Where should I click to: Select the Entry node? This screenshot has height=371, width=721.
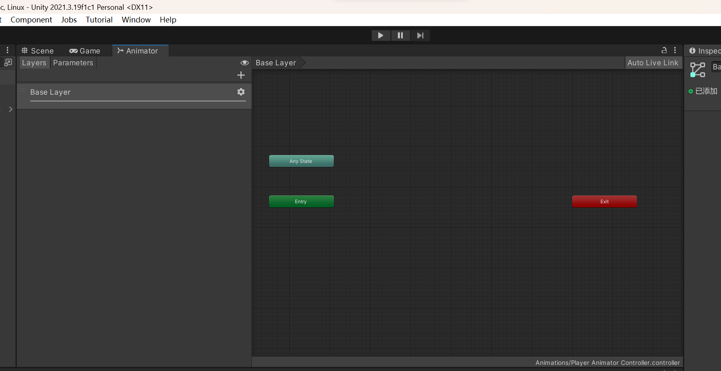pyautogui.click(x=301, y=201)
